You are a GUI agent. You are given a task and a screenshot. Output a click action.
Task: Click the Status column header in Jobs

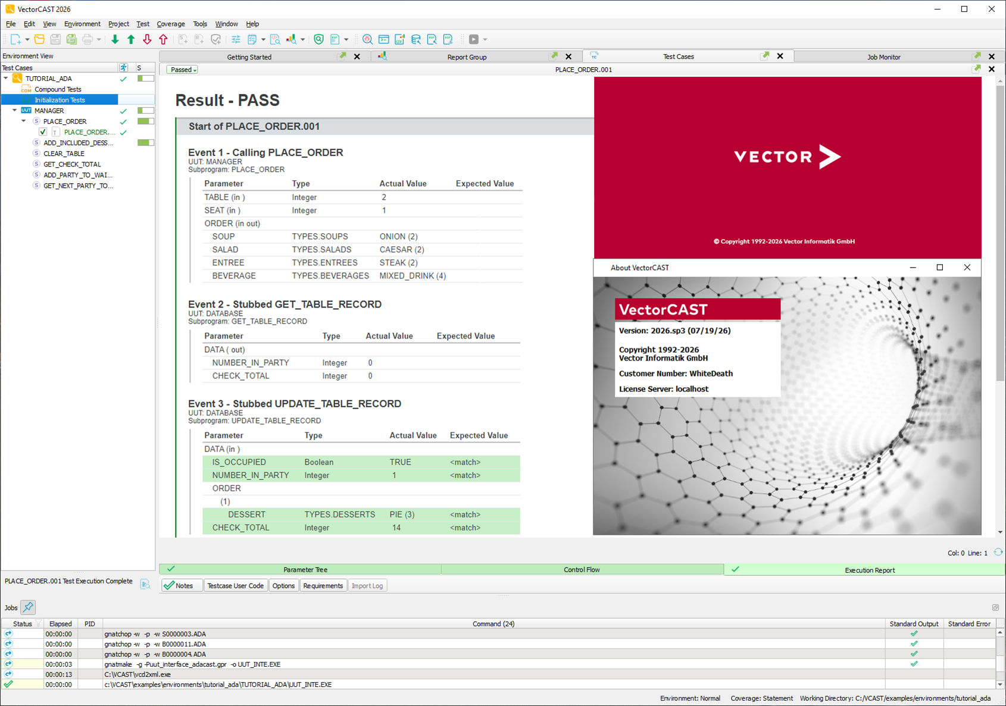point(23,623)
